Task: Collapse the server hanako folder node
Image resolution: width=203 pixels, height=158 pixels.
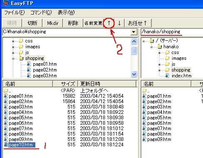Action: coord(151,47)
